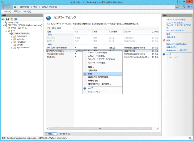
Task: Select FJSVSWAIC folder in tree
Action: [x=22, y=36]
